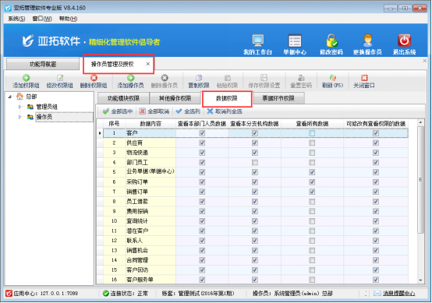The width and height of the screenshot is (432, 303).
Task: Check 查看本分支机构数据 for 部门员工 row
Action: pos(255,162)
